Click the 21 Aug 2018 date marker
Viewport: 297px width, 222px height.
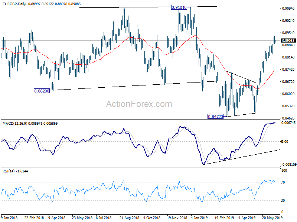130,218
